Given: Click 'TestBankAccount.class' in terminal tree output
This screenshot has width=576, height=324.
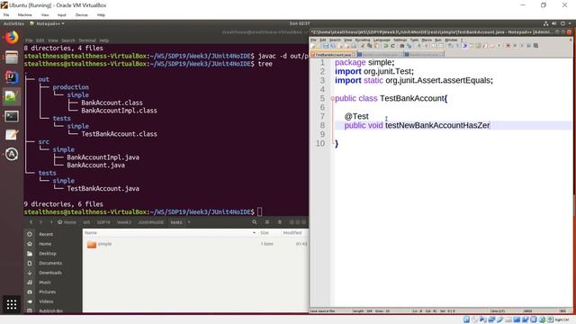Looking at the screenshot, I should (x=119, y=134).
